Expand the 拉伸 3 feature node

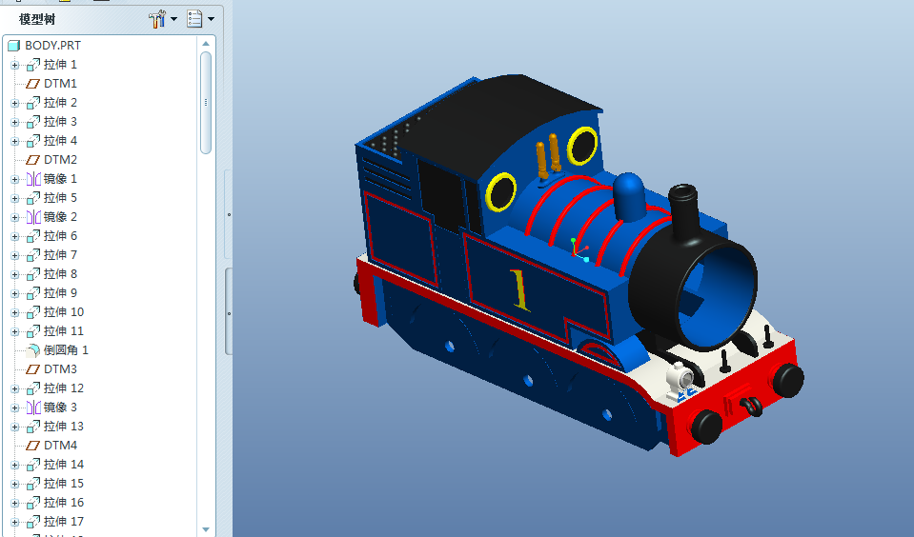point(14,122)
